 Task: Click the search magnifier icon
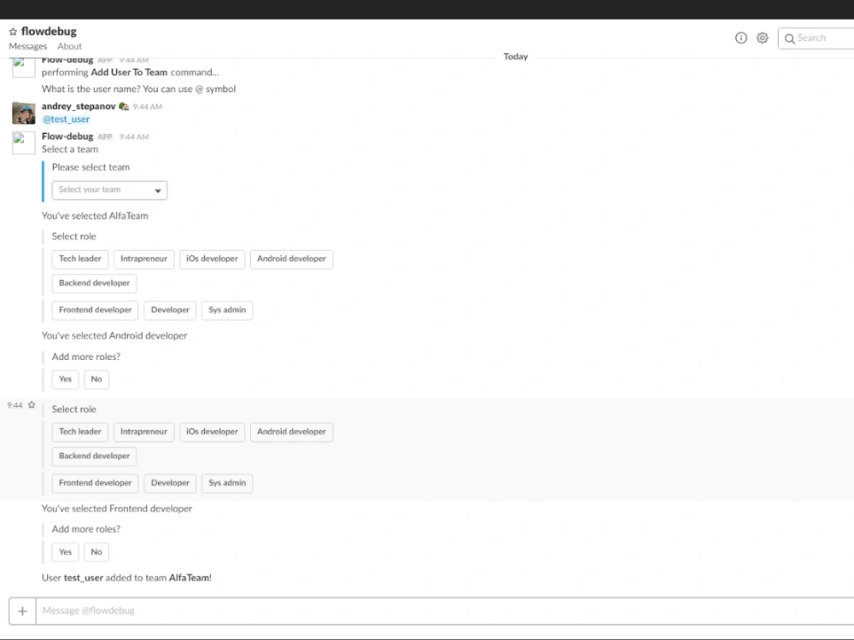(x=789, y=38)
